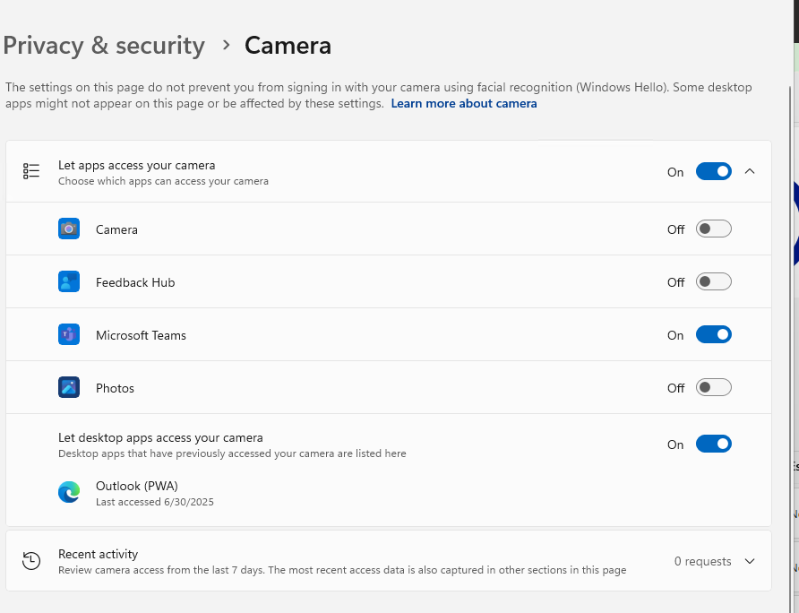
Task: Turn off desktop apps camera access
Action: click(x=713, y=444)
